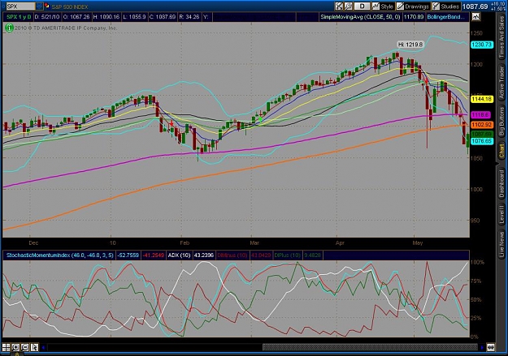Click the red-yellow linking color icon next to symbol

click(x=47, y=6)
